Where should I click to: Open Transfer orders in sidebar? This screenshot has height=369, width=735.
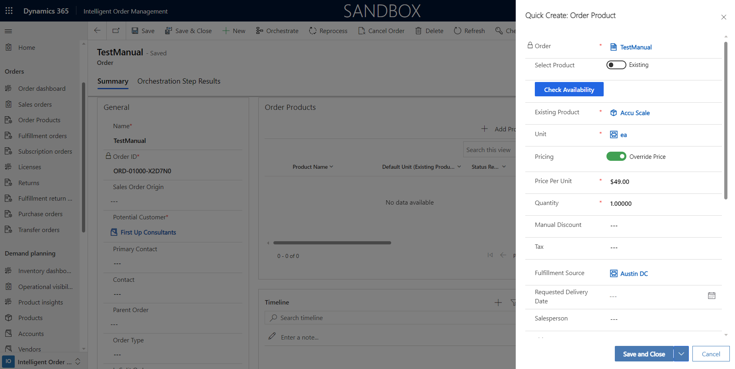pos(40,230)
